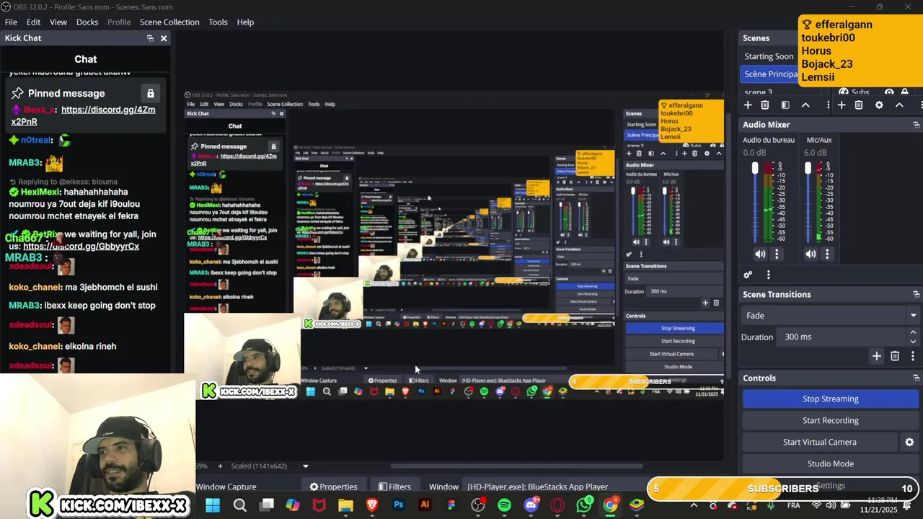Add a new source with plus icon
Image resolution: width=923 pixels, height=519 pixels.
click(842, 105)
